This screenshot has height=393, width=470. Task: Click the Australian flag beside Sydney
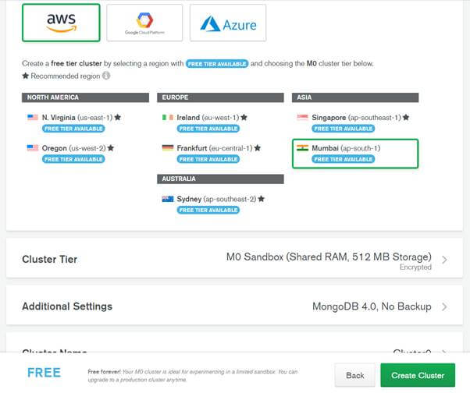pos(168,199)
